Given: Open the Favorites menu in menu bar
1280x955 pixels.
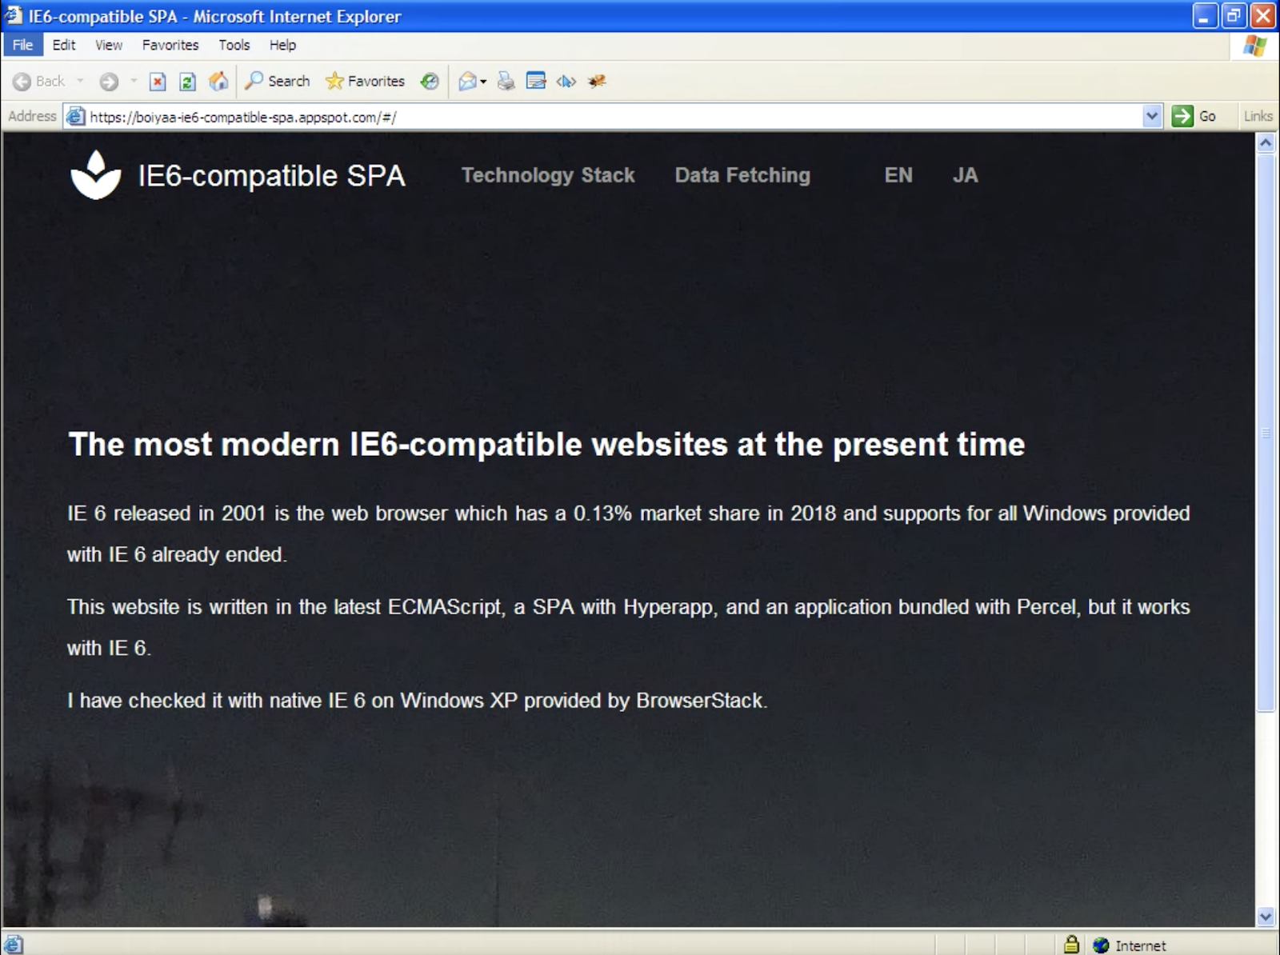Looking at the screenshot, I should 170,45.
